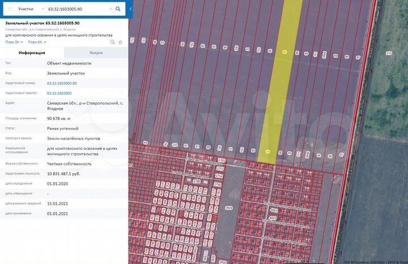Screen dimensions: 408x264
Task: Collapse the side panel with arrow
Action: (131, 9)
